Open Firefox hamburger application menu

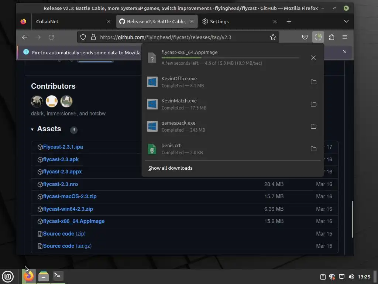345,37
